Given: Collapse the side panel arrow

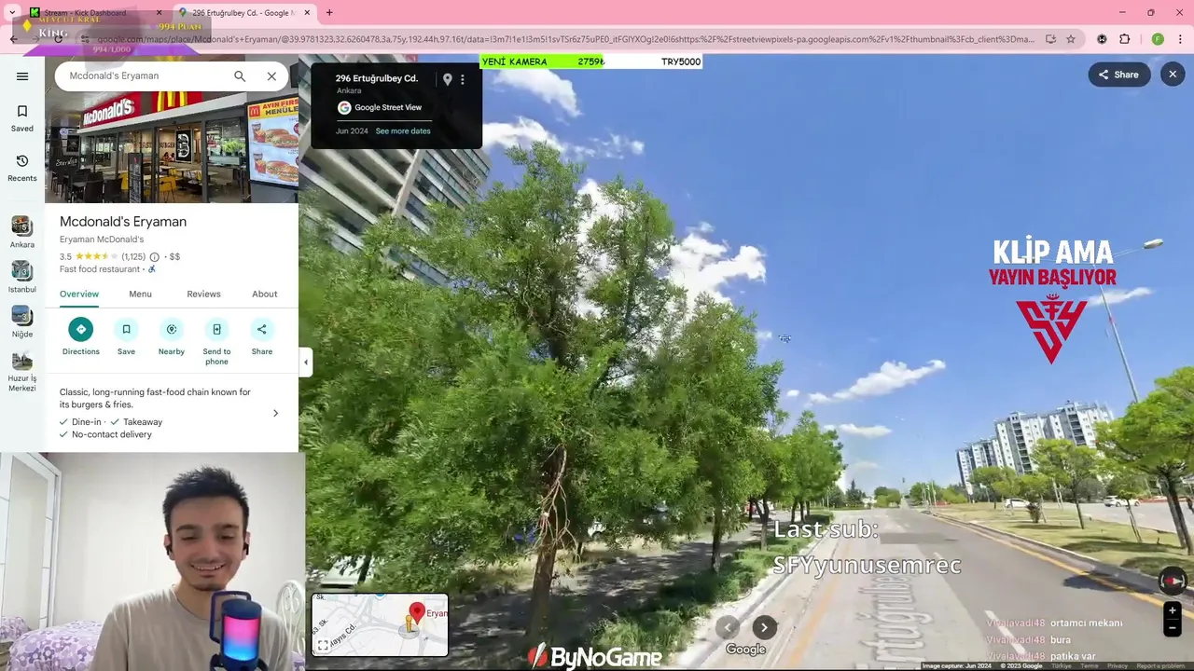Looking at the screenshot, I should (305, 363).
